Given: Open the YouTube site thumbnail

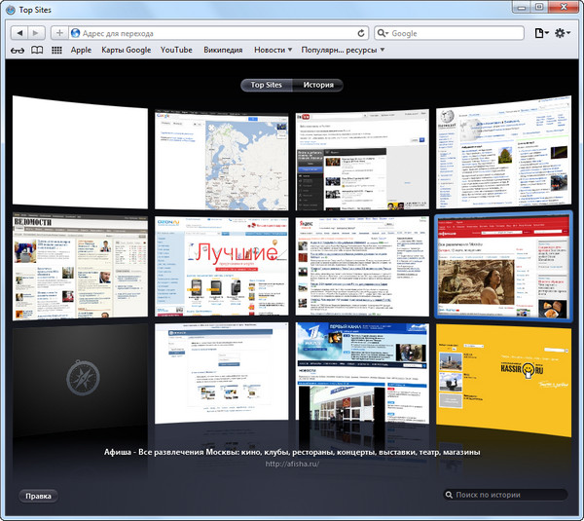Looking at the screenshot, I should coord(362,159).
